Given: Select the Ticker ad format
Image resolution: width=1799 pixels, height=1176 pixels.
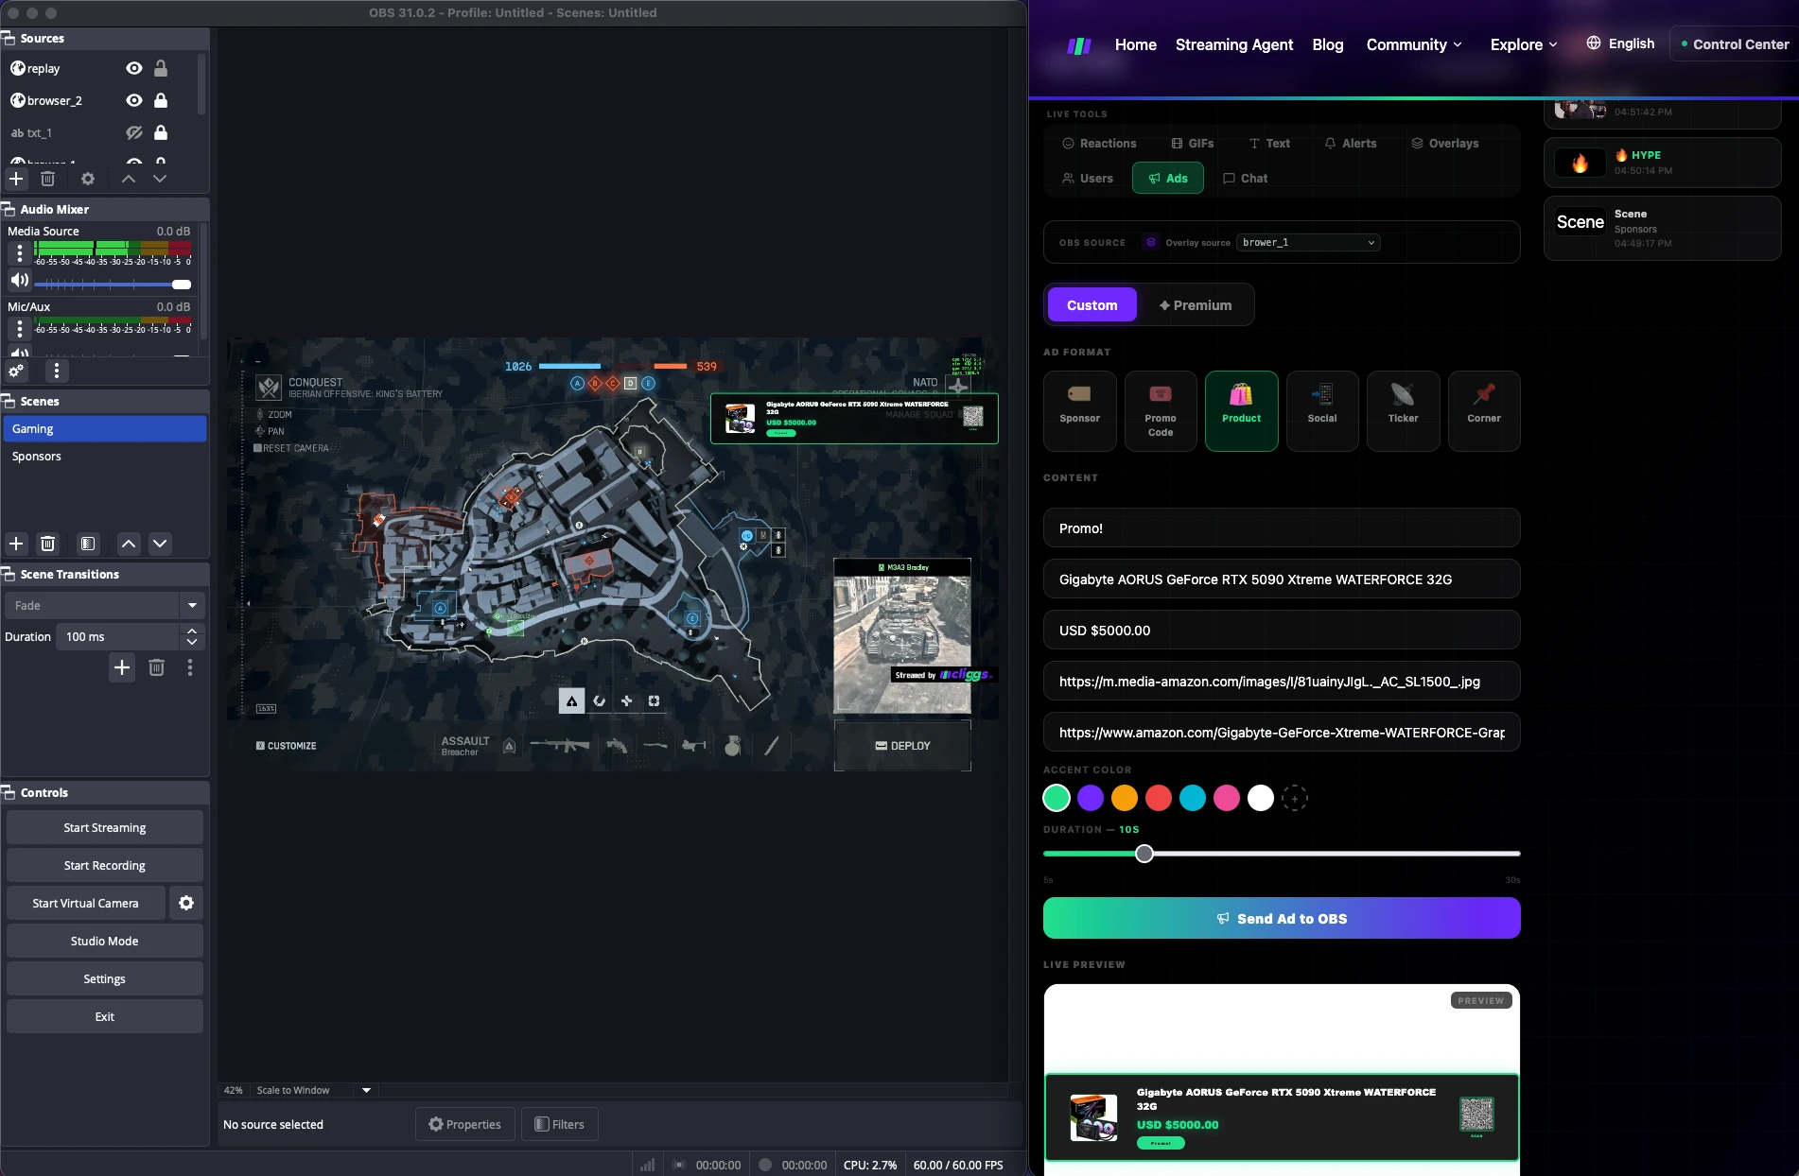Looking at the screenshot, I should [1403, 411].
